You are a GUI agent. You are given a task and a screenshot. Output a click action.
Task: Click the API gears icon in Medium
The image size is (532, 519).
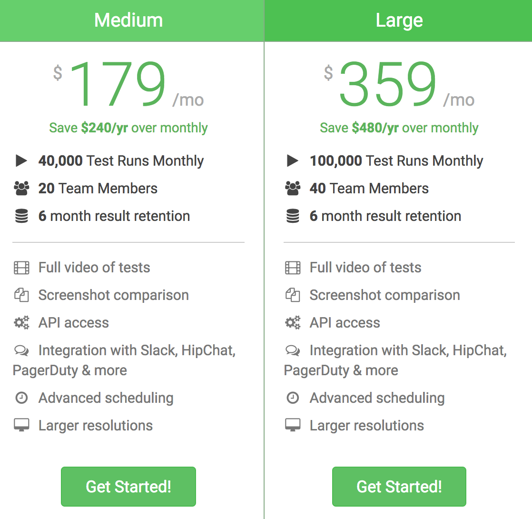[21, 323]
